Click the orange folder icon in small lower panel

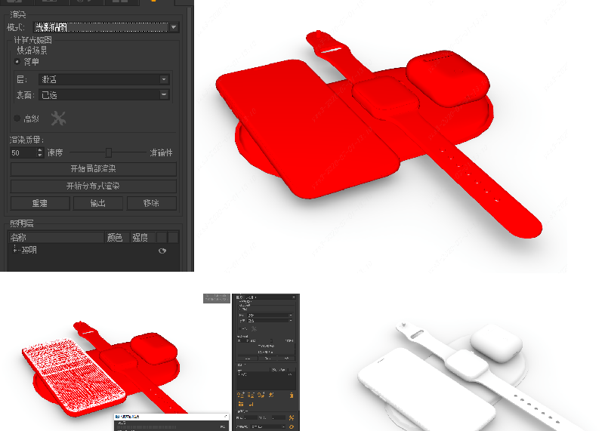241,405
